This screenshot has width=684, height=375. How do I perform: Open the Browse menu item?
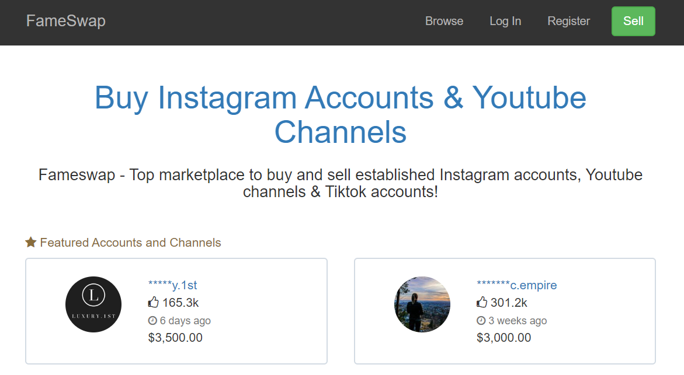click(x=444, y=21)
